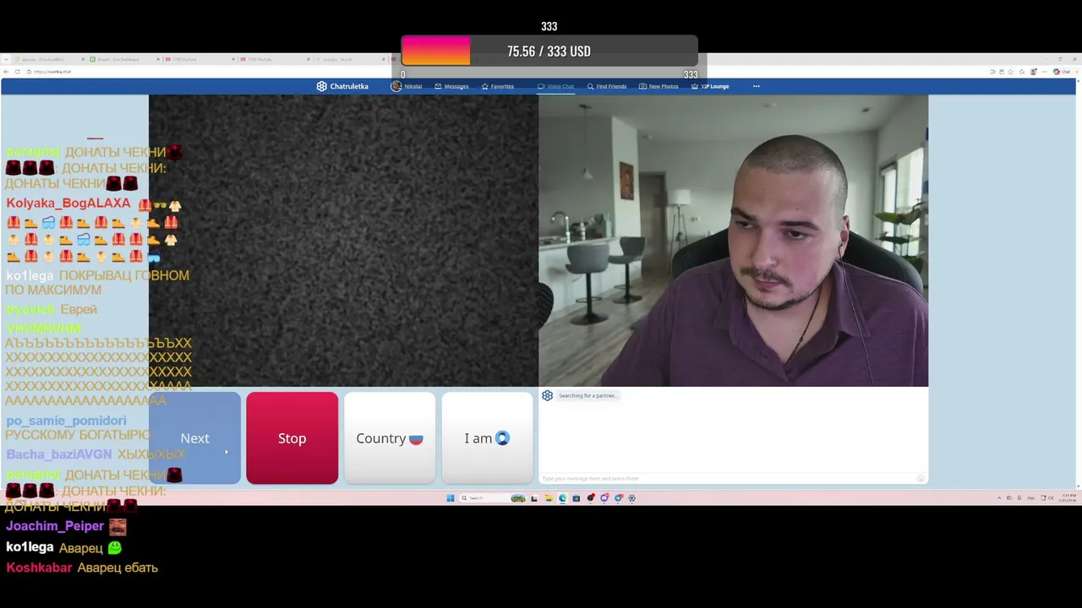Open File Explorer from the taskbar
Image resolution: width=1082 pixels, height=608 pixels.
tap(549, 498)
